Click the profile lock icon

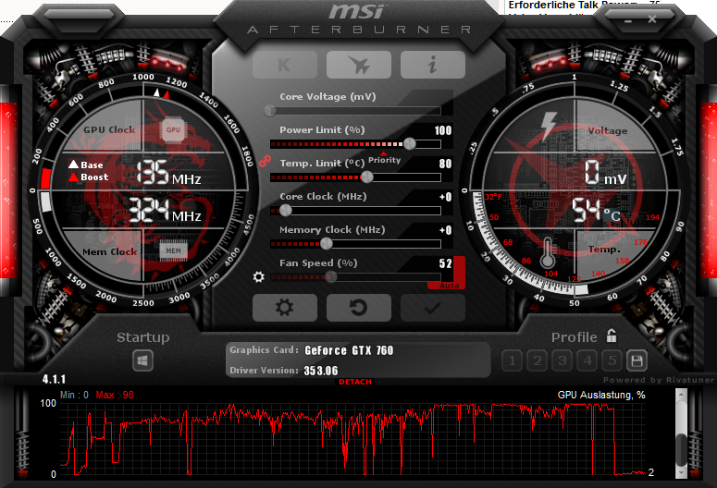(612, 335)
